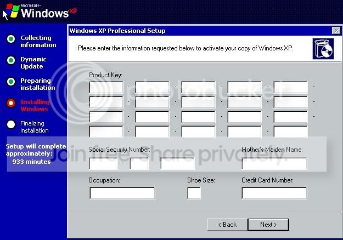Click the red 'Installing Windows' step text
The image size is (343, 240).
tap(35, 105)
